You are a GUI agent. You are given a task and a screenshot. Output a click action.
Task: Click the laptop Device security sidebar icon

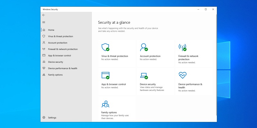(x=44, y=62)
